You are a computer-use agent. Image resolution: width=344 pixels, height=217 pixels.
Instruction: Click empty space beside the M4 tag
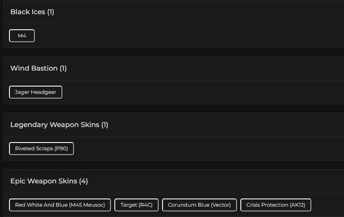click(172, 36)
